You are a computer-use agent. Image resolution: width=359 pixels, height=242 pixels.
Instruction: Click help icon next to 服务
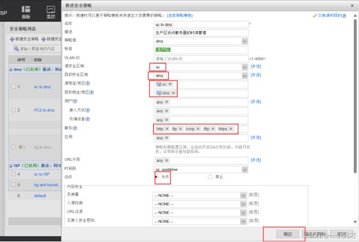tap(75, 128)
